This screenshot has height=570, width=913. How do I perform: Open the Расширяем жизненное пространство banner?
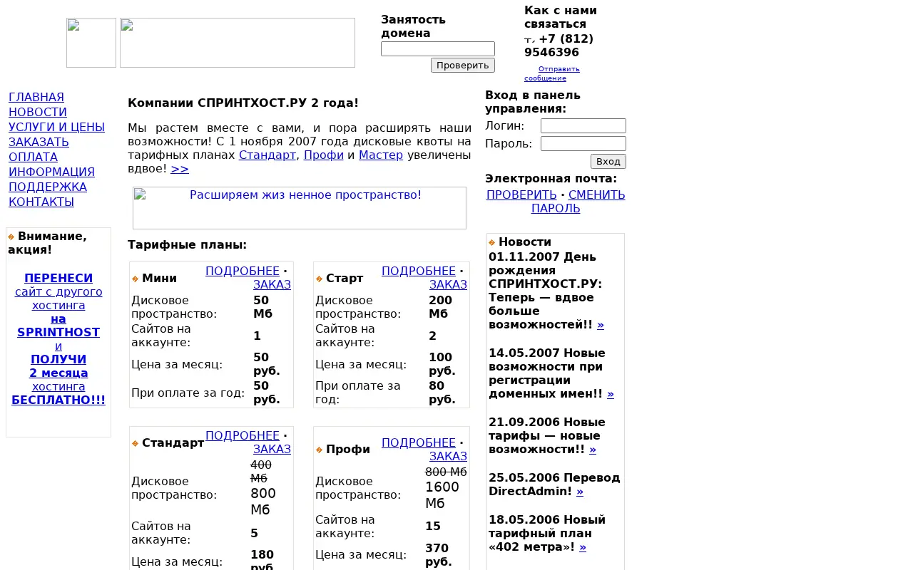pos(300,208)
